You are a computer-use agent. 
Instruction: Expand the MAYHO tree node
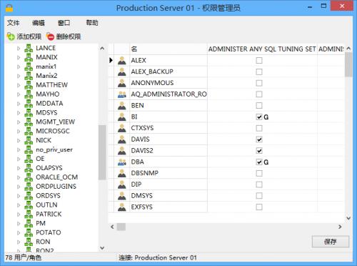pyautogui.click(x=19, y=94)
